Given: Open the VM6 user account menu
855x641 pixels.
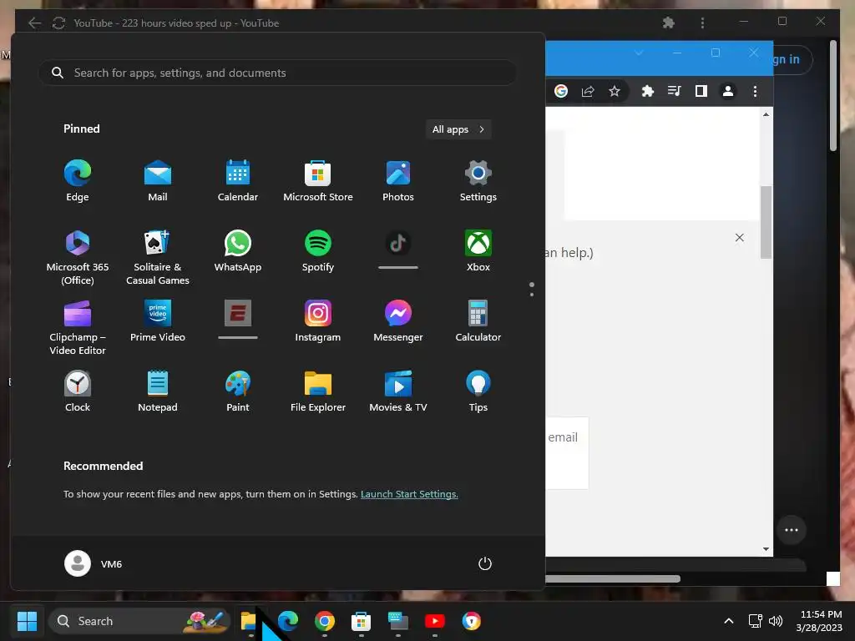Looking at the screenshot, I should 94,563.
